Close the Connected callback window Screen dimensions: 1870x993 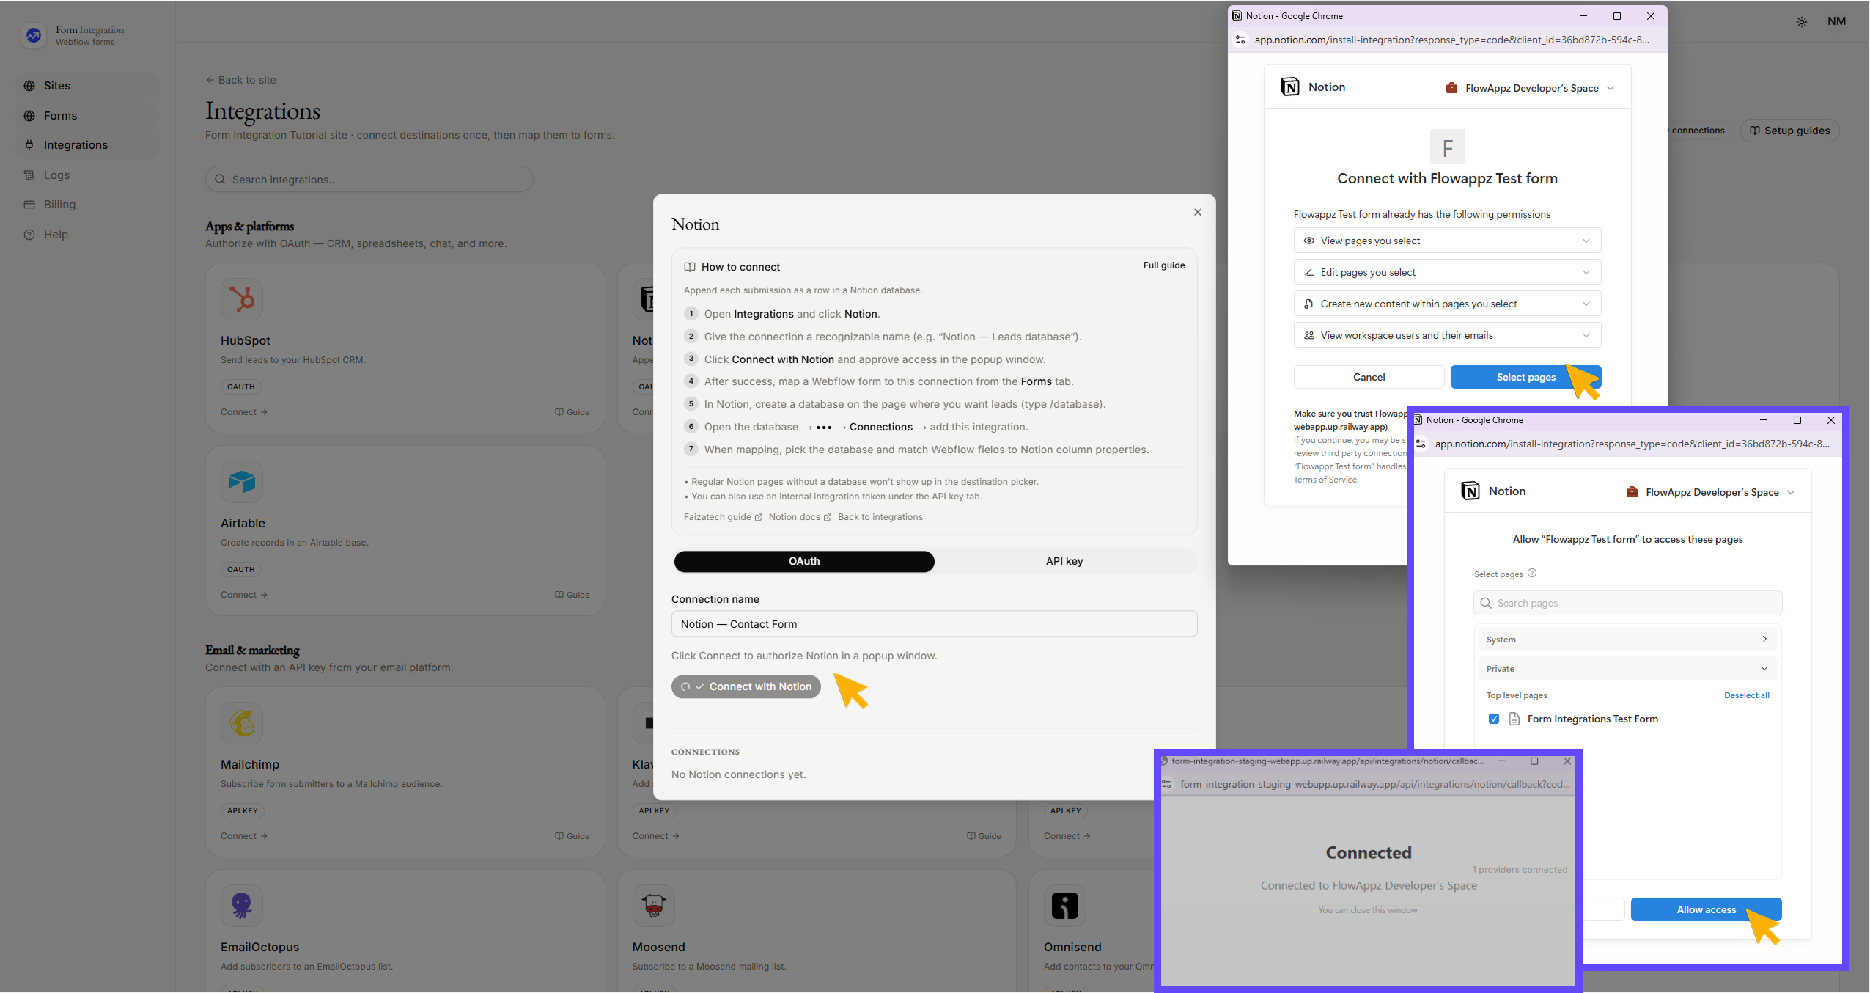(x=1567, y=761)
